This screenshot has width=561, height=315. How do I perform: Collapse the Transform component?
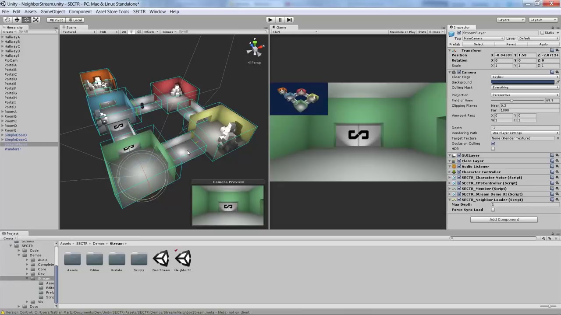point(450,50)
